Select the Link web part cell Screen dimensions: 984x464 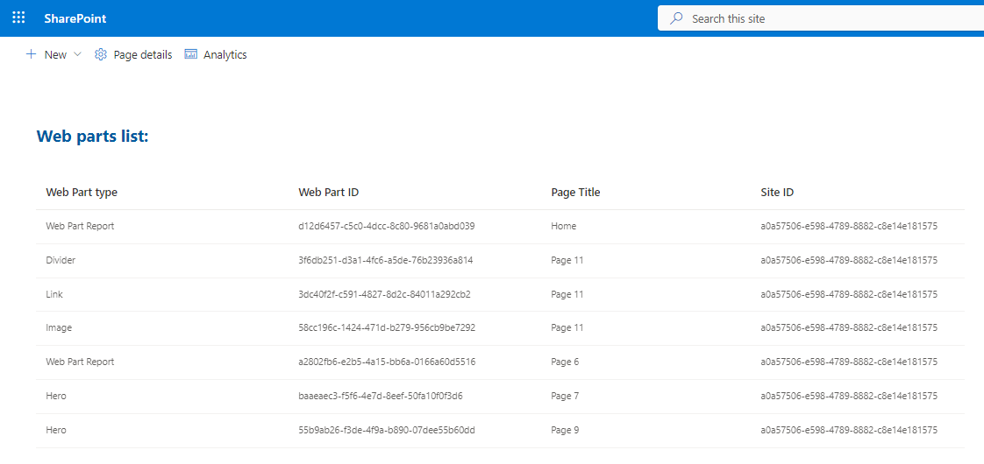[54, 293]
